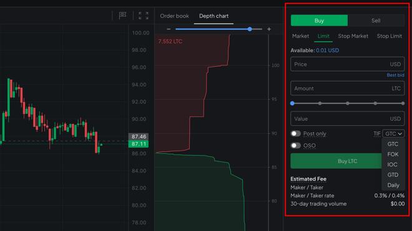Switch to the Order book tab

pos(174,16)
